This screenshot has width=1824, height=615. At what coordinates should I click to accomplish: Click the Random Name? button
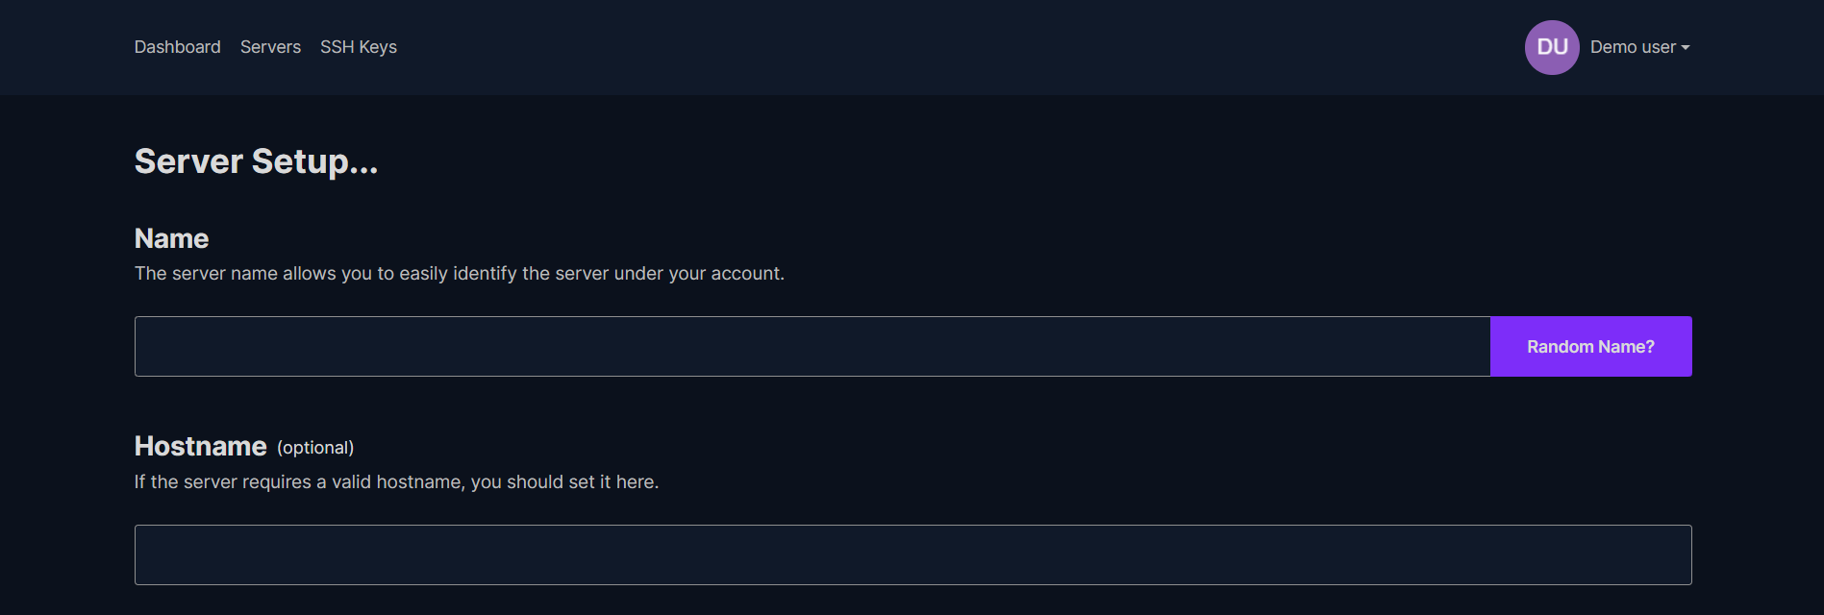click(1590, 346)
